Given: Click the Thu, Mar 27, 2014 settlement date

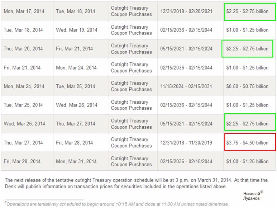Looking at the screenshot, I should click(76, 124).
